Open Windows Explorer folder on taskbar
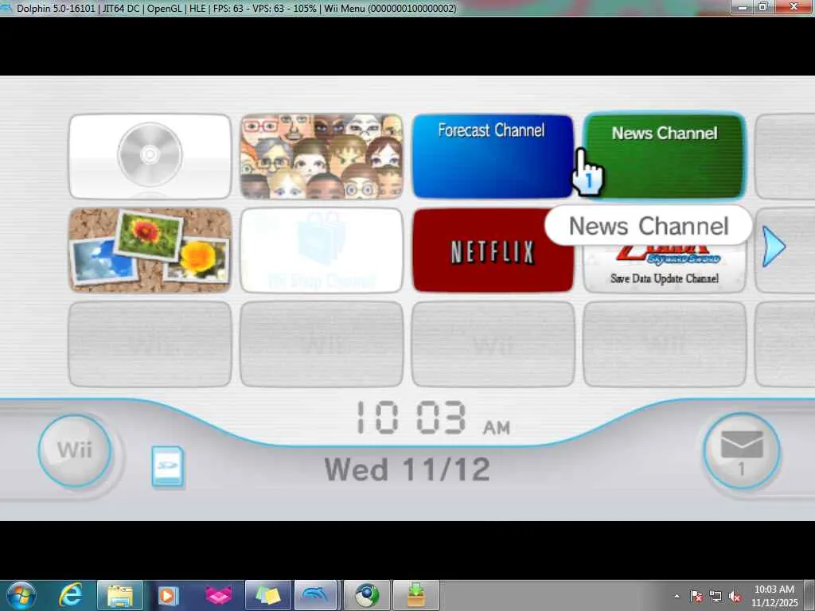The image size is (815, 611). [x=120, y=595]
